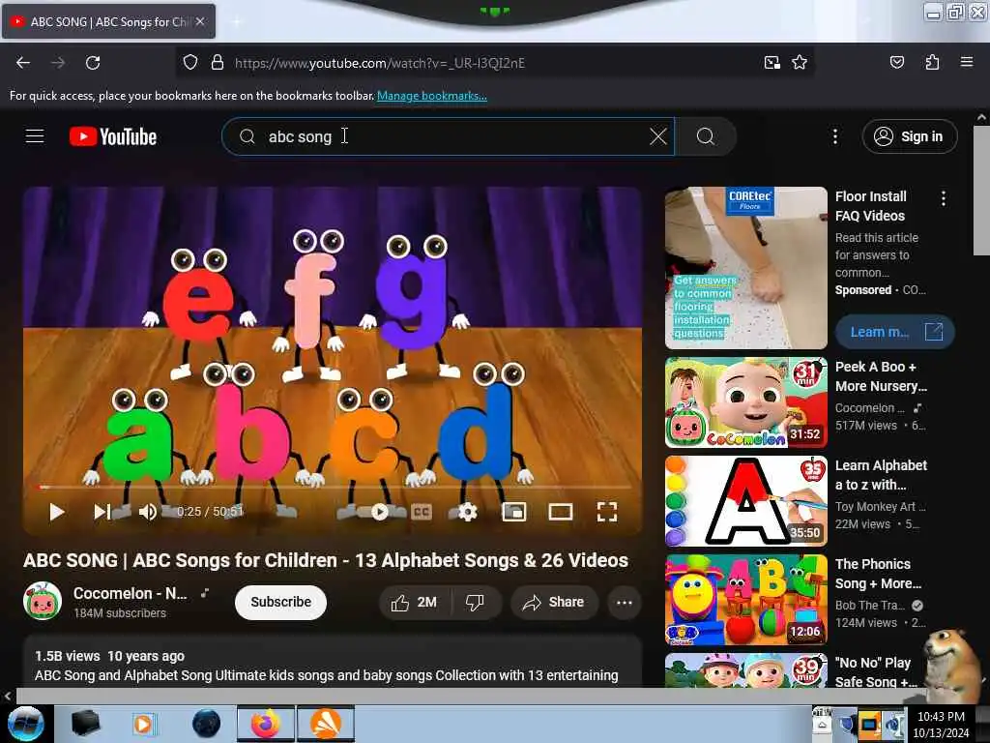Submit search with the magnifier button

point(705,136)
